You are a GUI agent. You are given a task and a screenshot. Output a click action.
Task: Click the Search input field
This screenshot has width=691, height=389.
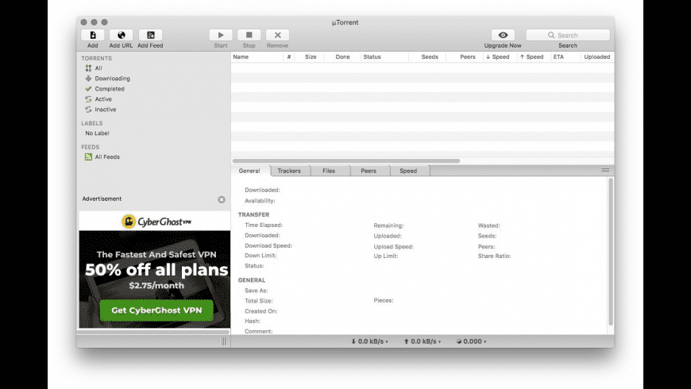568,35
